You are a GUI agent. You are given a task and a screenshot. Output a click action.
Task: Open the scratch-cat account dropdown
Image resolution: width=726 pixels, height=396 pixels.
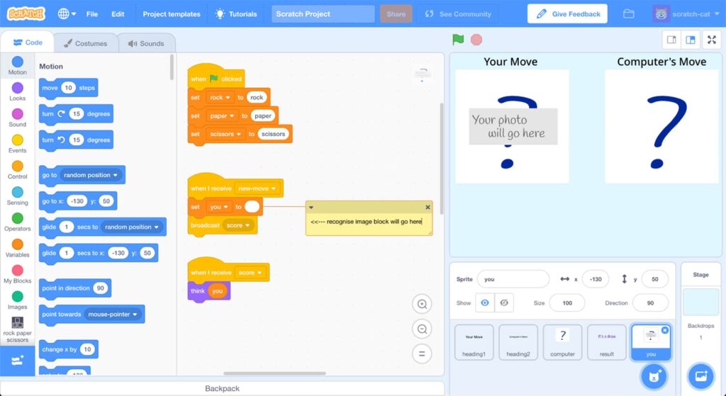click(686, 14)
